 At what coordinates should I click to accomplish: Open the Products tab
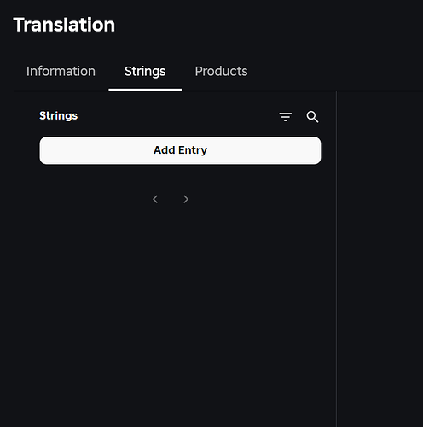(221, 71)
